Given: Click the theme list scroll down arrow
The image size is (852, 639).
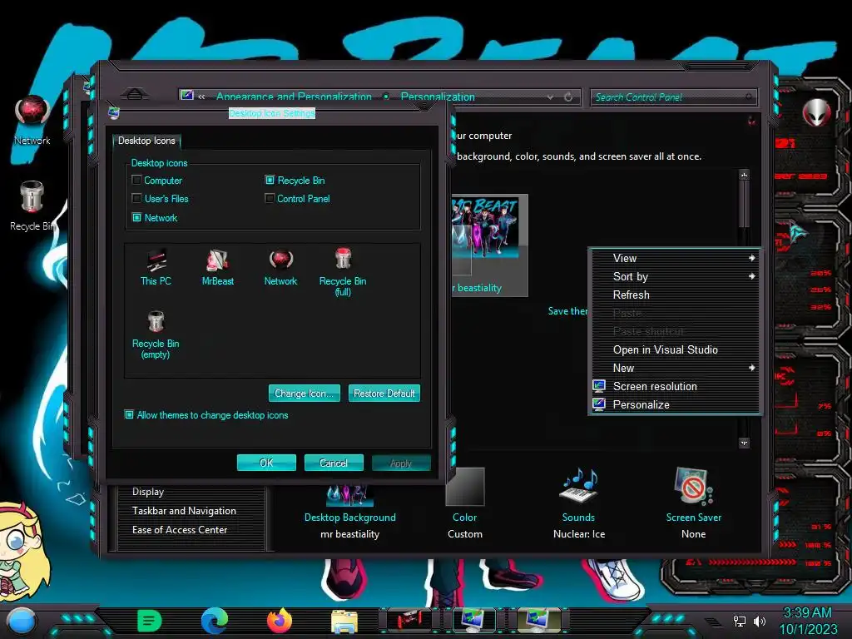Looking at the screenshot, I should click(744, 443).
